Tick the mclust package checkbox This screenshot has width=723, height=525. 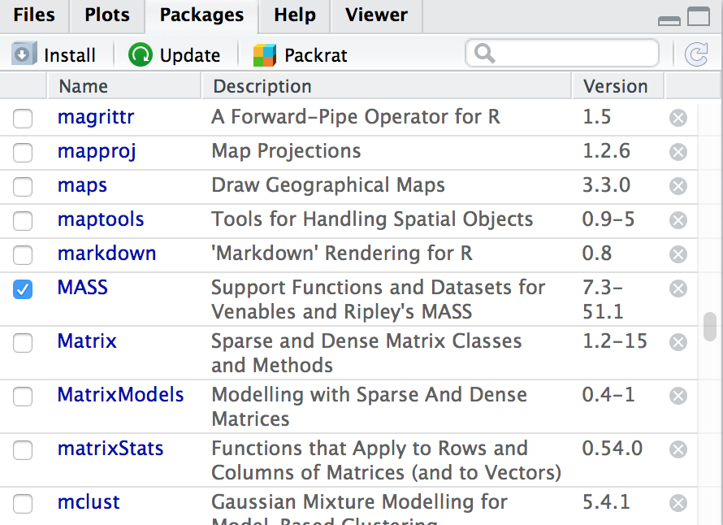coord(23,503)
